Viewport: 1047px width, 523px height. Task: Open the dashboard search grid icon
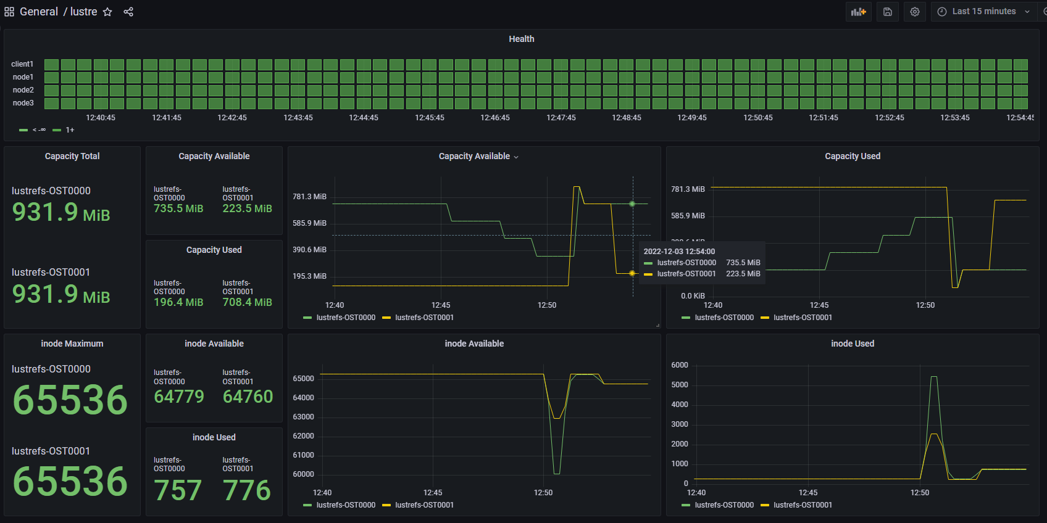[9, 12]
